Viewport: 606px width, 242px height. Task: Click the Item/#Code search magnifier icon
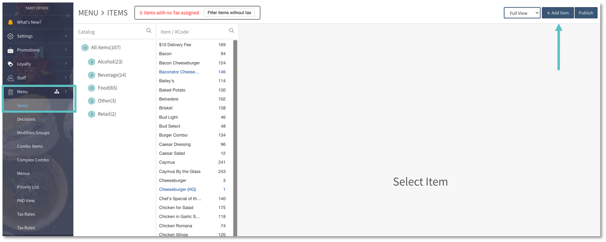pyautogui.click(x=232, y=31)
